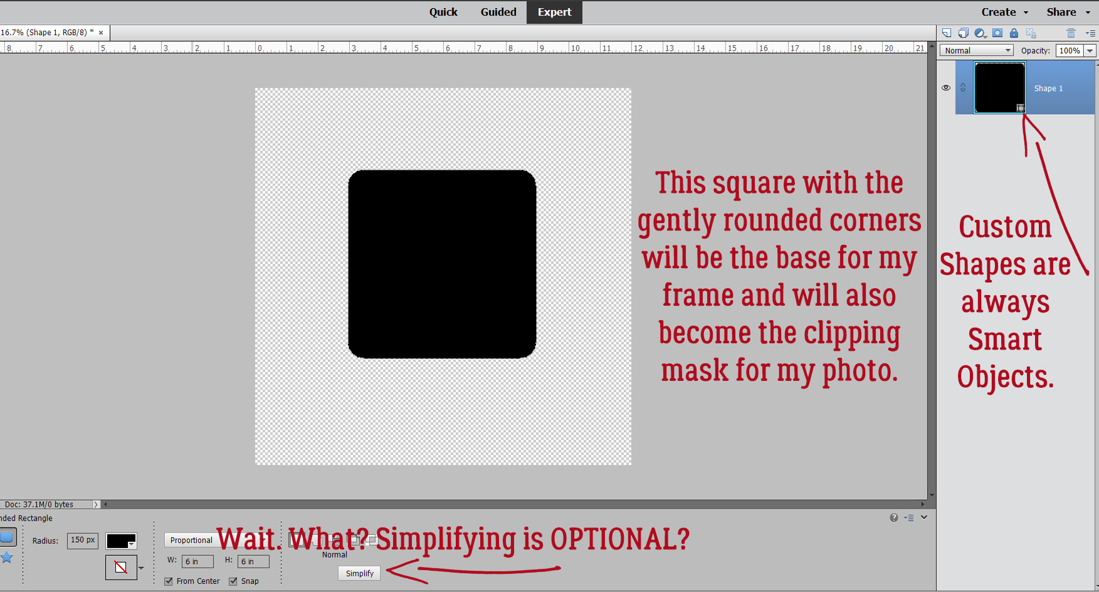This screenshot has height=592, width=1099.
Task: Close the Shape 1 document tab
Action: 101,33
